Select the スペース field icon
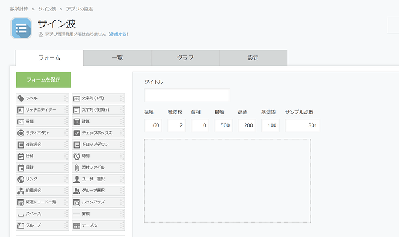 point(21,215)
